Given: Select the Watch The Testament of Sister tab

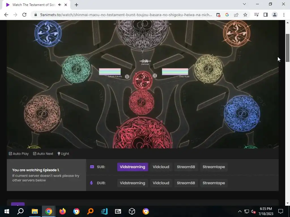Looking at the screenshot, I should click(34, 5).
